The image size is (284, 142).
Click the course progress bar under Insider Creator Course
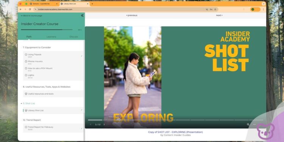click(47, 30)
